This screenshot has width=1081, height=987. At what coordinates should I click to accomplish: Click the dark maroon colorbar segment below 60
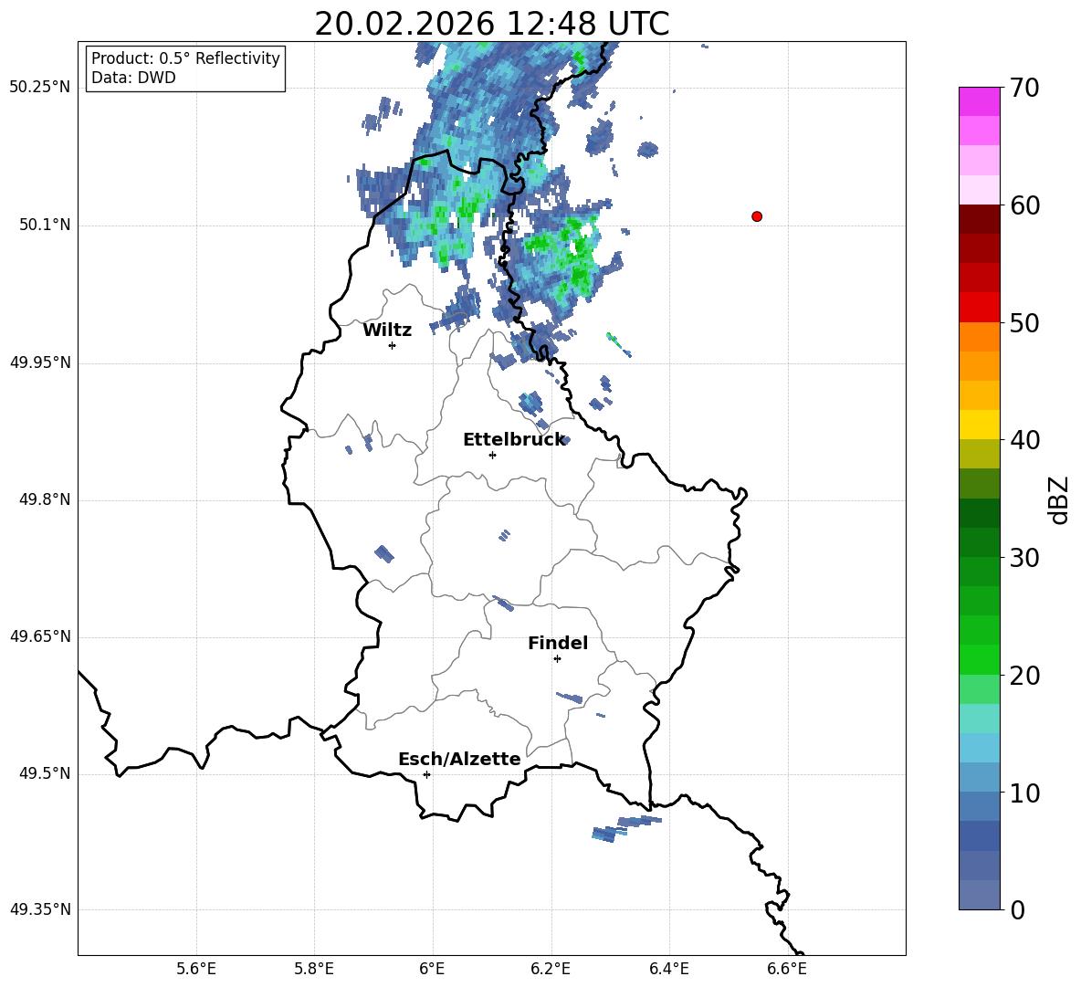(x=979, y=219)
